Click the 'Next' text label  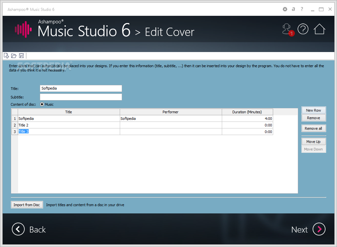point(299,230)
